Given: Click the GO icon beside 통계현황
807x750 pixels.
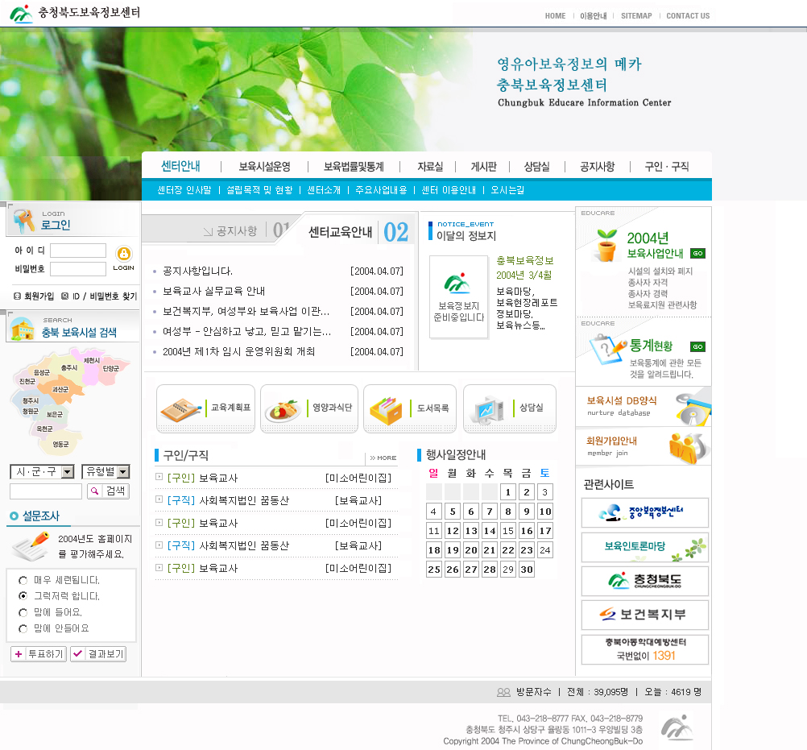Looking at the screenshot, I should [x=697, y=346].
